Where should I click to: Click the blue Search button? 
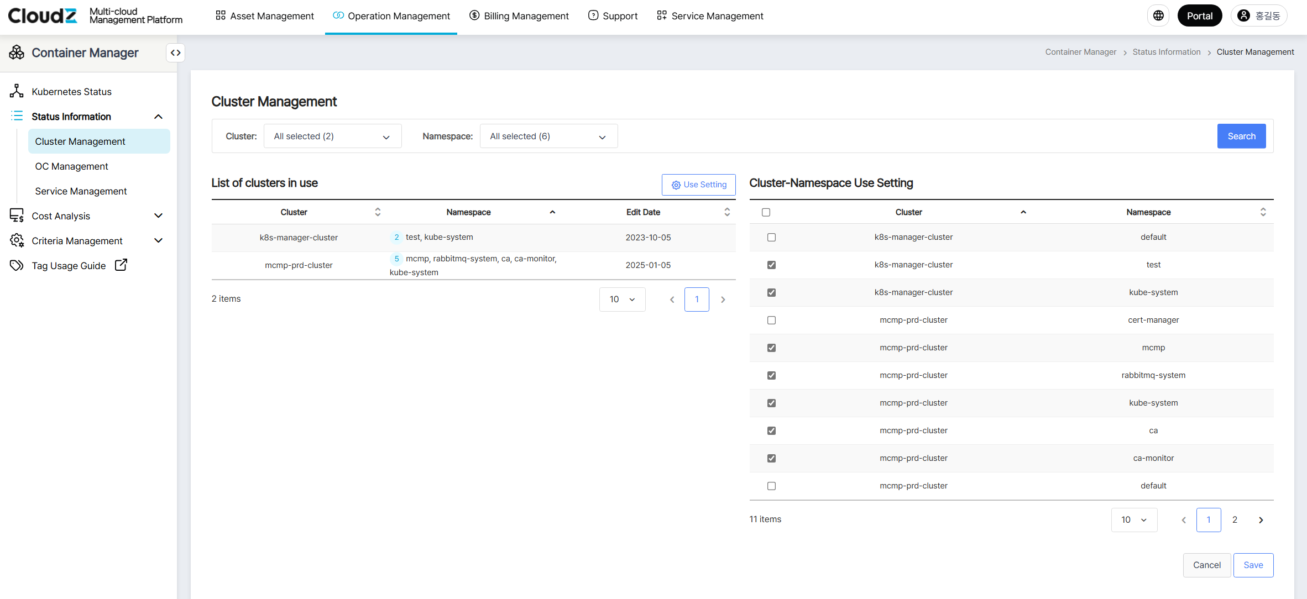point(1241,136)
